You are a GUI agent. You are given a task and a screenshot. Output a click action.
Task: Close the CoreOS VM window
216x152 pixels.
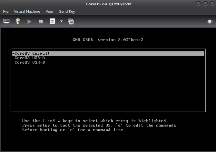[x=212, y=4]
